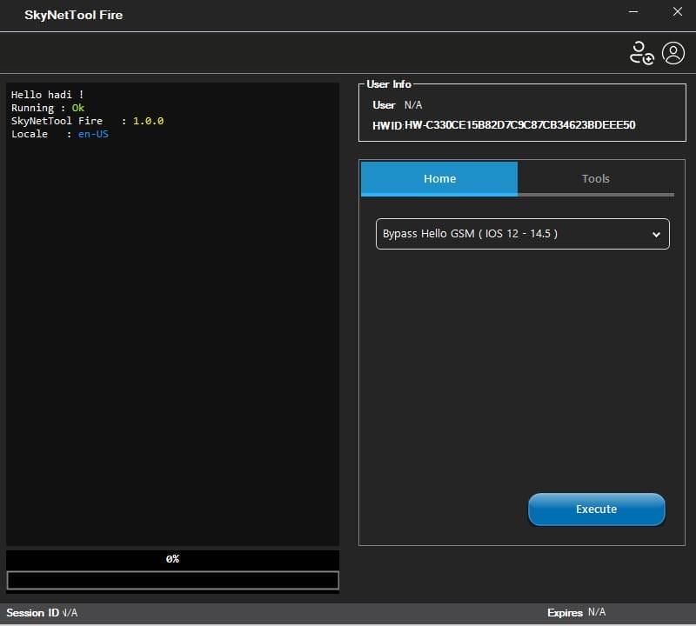Screen dimensions: 696x626
Task: Switch to the Home tab
Action: pyautogui.click(x=439, y=178)
